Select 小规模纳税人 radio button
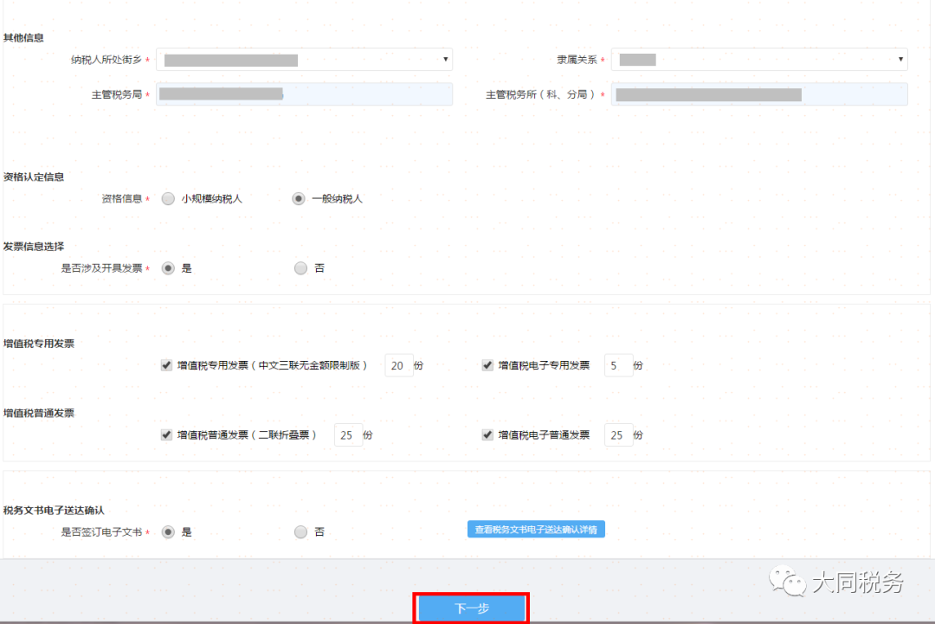 pyautogui.click(x=168, y=198)
